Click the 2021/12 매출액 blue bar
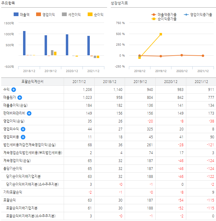 89,46
